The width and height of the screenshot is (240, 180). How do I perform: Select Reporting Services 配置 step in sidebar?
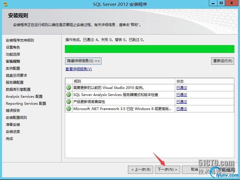coord(26,104)
